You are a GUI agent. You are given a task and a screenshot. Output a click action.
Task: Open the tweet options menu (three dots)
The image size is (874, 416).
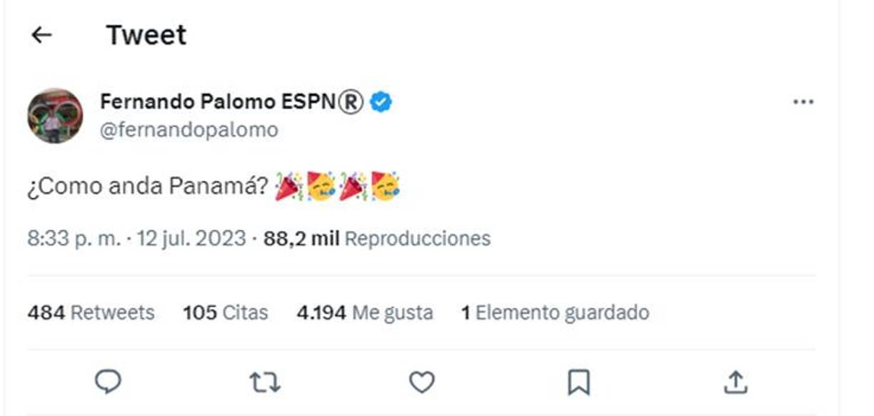[803, 101]
